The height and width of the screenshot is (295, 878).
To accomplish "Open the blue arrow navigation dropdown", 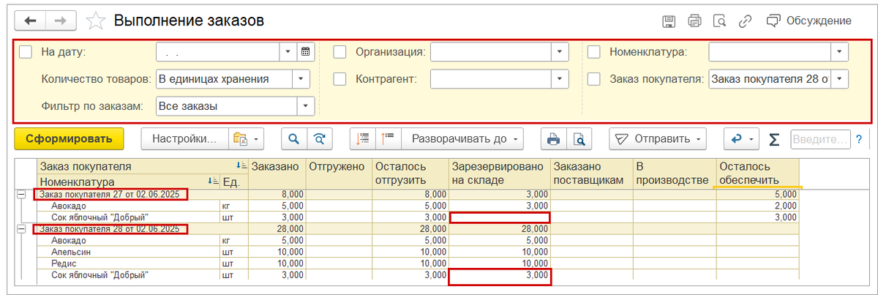I will [740, 138].
